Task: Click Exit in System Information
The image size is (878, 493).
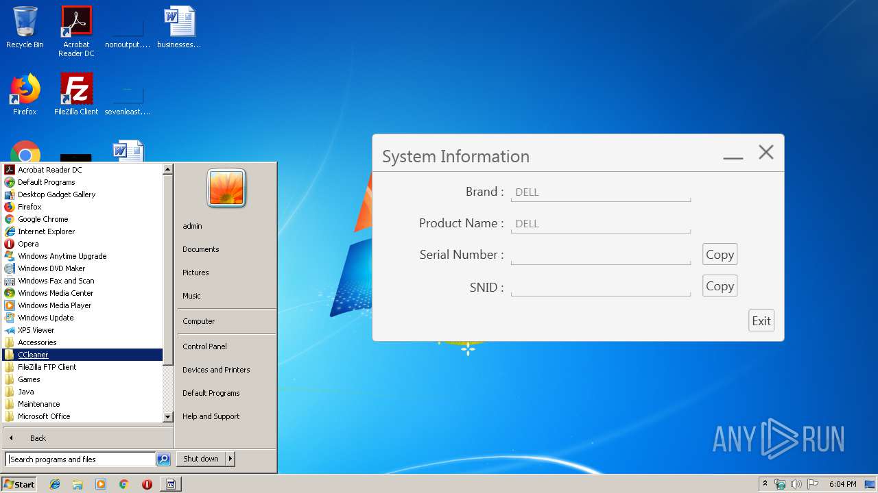Action: click(x=761, y=320)
